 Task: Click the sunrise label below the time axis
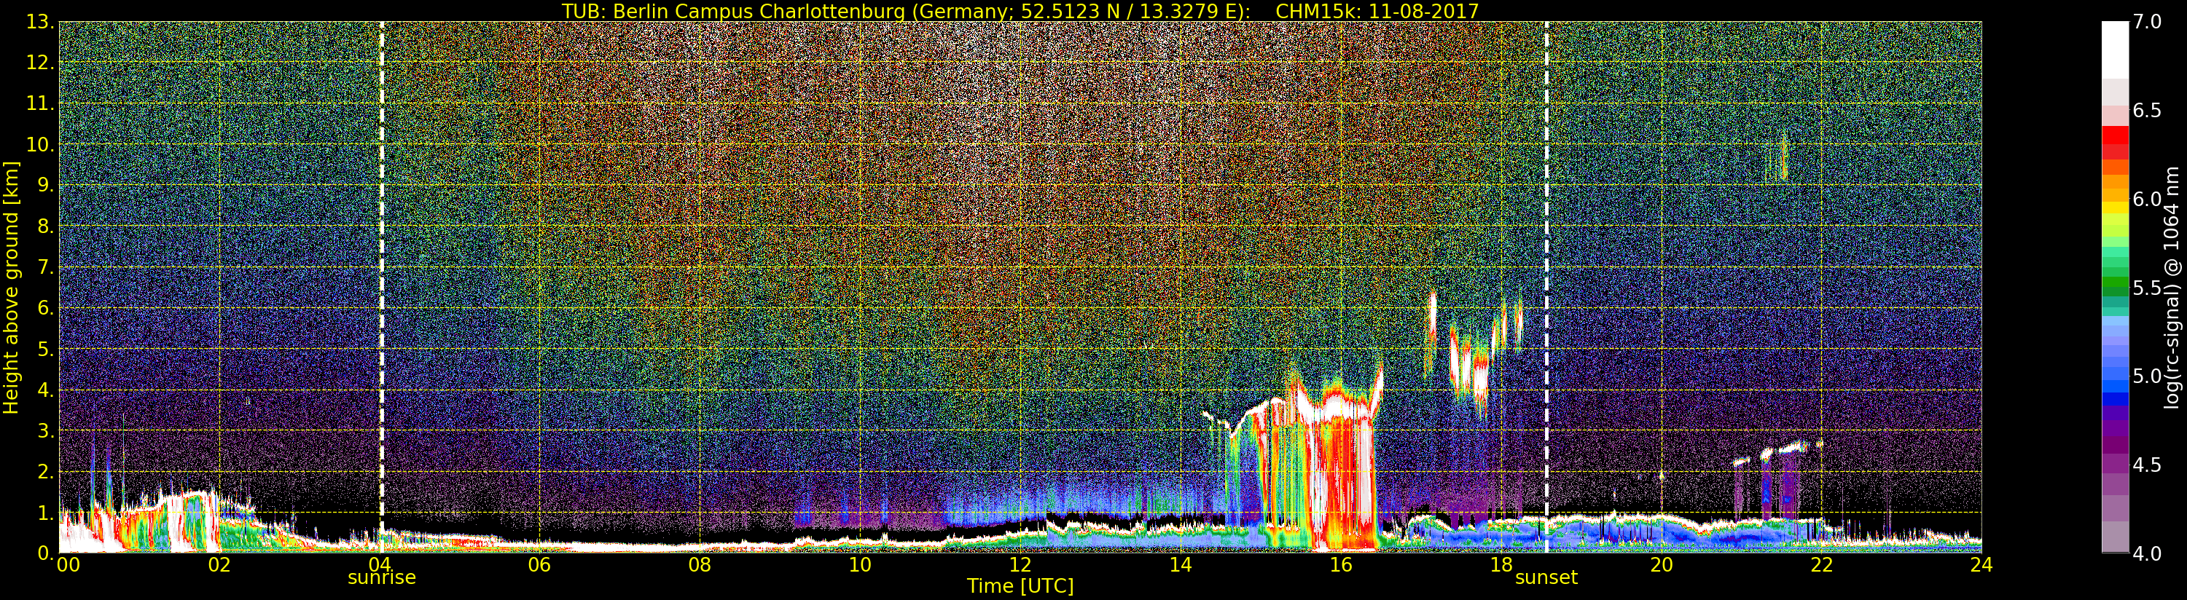tap(381, 578)
